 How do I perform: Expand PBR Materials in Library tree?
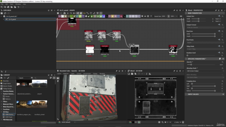pos(1,120)
